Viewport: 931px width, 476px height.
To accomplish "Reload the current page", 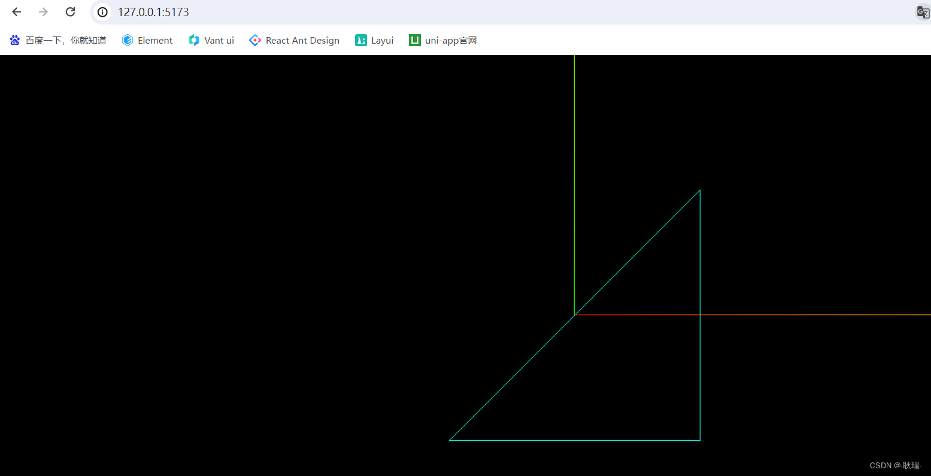I will click(70, 12).
